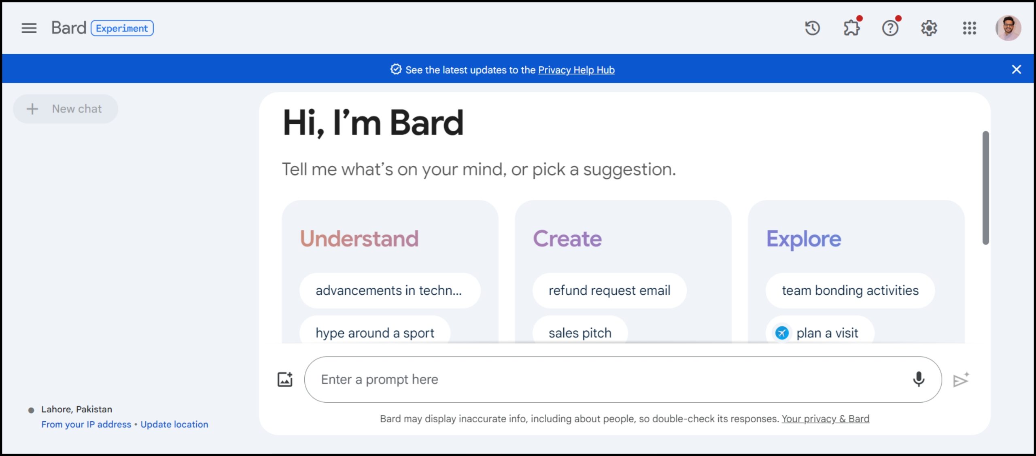Click the airplane icon beside plan a visit
Image resolution: width=1036 pixels, height=456 pixels.
pyautogui.click(x=782, y=333)
